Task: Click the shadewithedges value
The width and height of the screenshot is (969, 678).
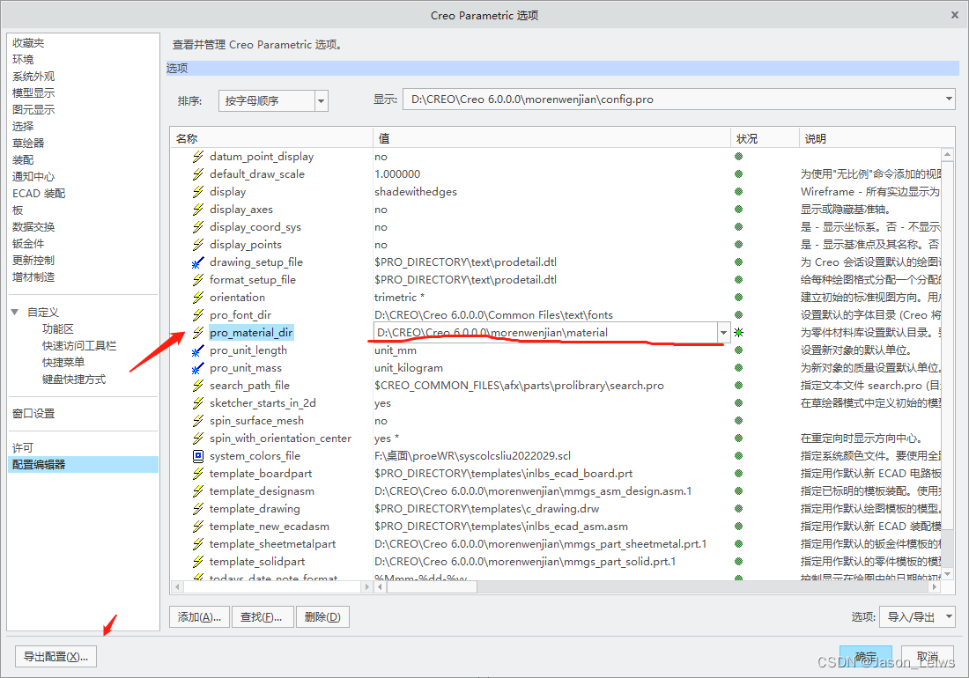Action: (x=416, y=191)
